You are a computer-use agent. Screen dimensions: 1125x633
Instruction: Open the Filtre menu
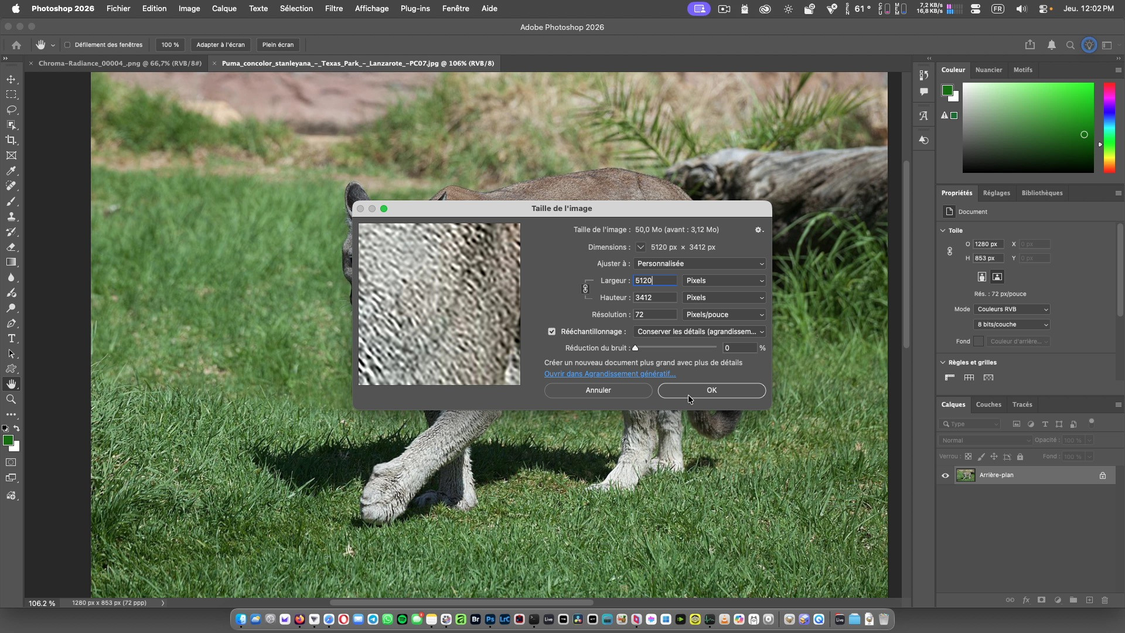(x=333, y=9)
